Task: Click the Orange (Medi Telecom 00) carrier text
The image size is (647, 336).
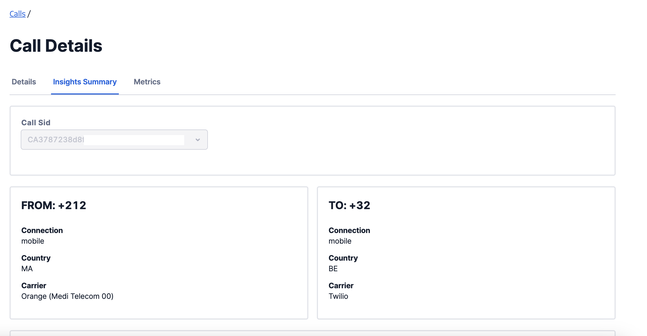Action: click(x=67, y=296)
